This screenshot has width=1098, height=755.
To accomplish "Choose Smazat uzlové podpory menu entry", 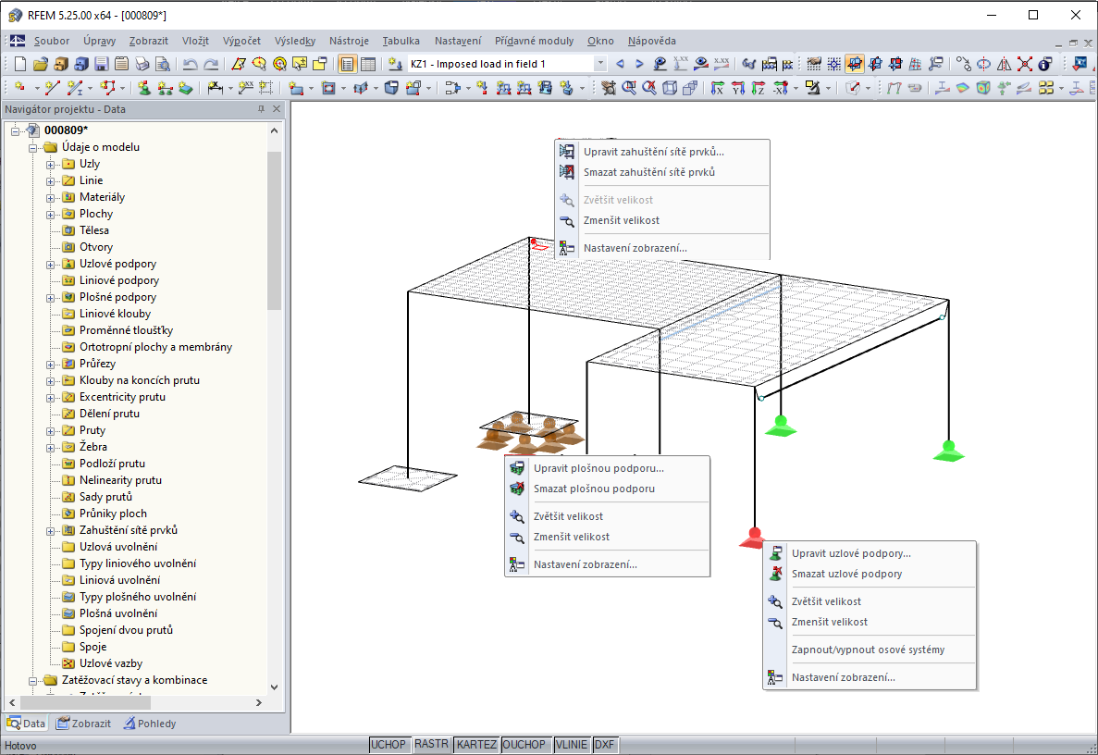I will (869, 574).
